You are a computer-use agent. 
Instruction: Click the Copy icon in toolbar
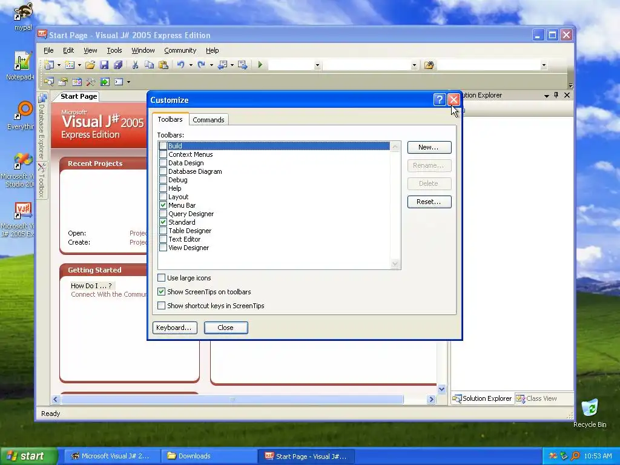tap(149, 65)
